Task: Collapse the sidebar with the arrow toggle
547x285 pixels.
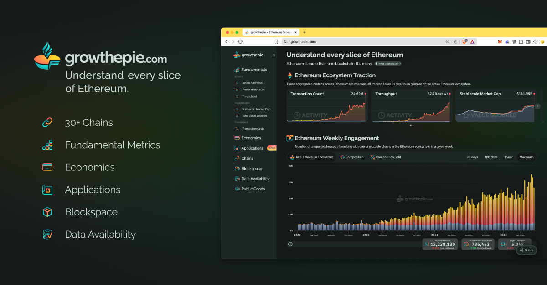Action: click(273, 55)
